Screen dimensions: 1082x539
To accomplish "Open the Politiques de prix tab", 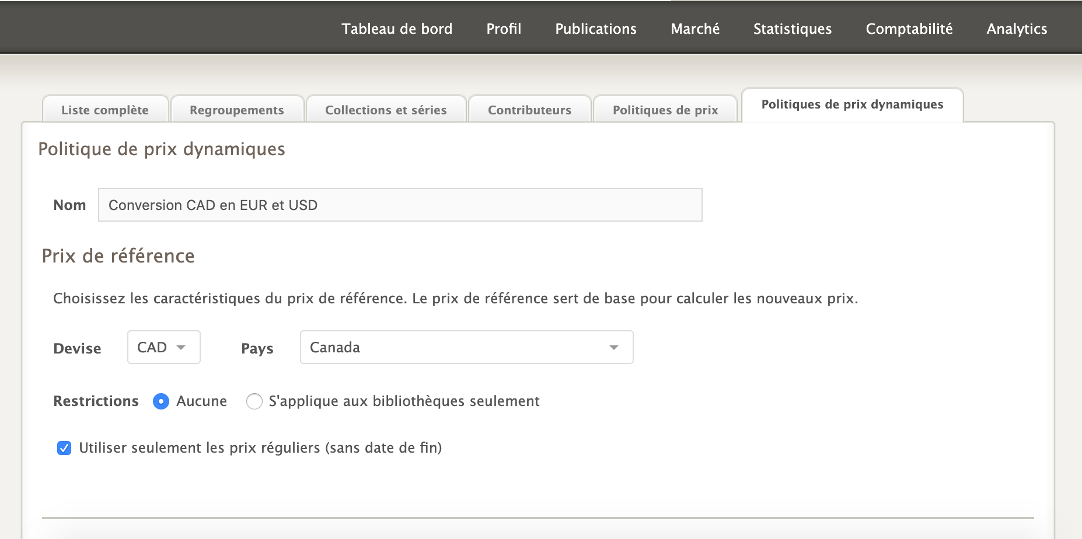I will (665, 110).
